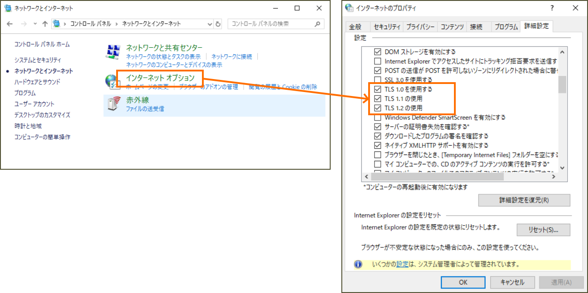The width and height of the screenshot is (588, 293).
Task: Disable the TLS 1.1 の使用 checkbox
Action: (378, 99)
